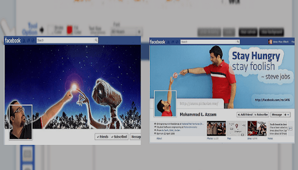Pick the red Fill Color swatch
The width and height of the screenshot is (298, 170).
[x=69, y=30]
